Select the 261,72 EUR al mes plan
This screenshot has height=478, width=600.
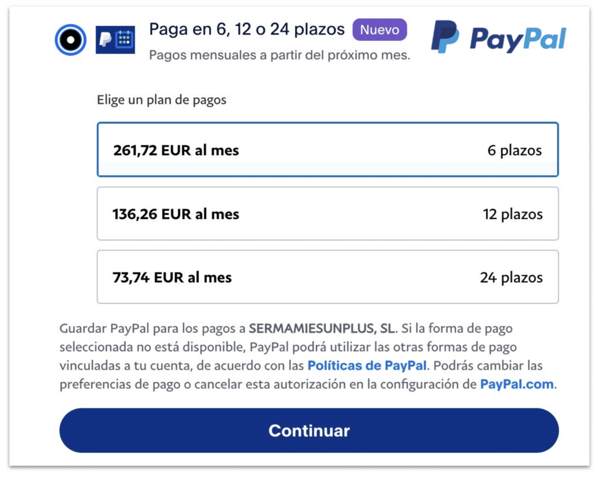click(176, 151)
